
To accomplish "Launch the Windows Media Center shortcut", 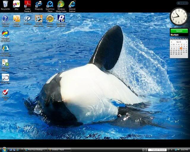I will (x=61, y=6).
